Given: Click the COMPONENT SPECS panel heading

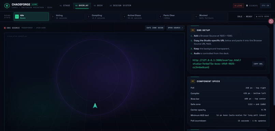Looking at the screenshot, I should click(x=208, y=81).
